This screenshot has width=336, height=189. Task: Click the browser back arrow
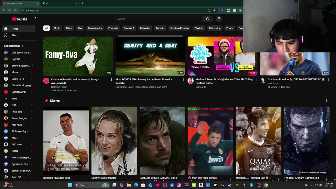(4, 10)
